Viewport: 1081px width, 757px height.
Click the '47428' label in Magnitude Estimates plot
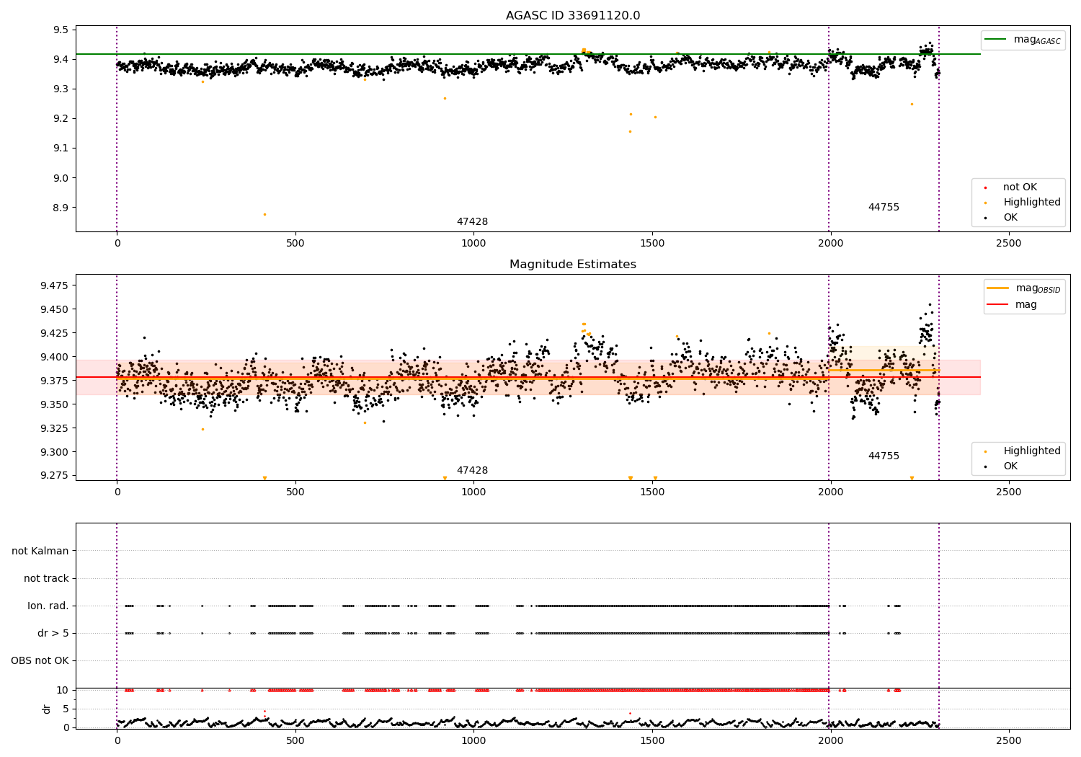(x=472, y=471)
